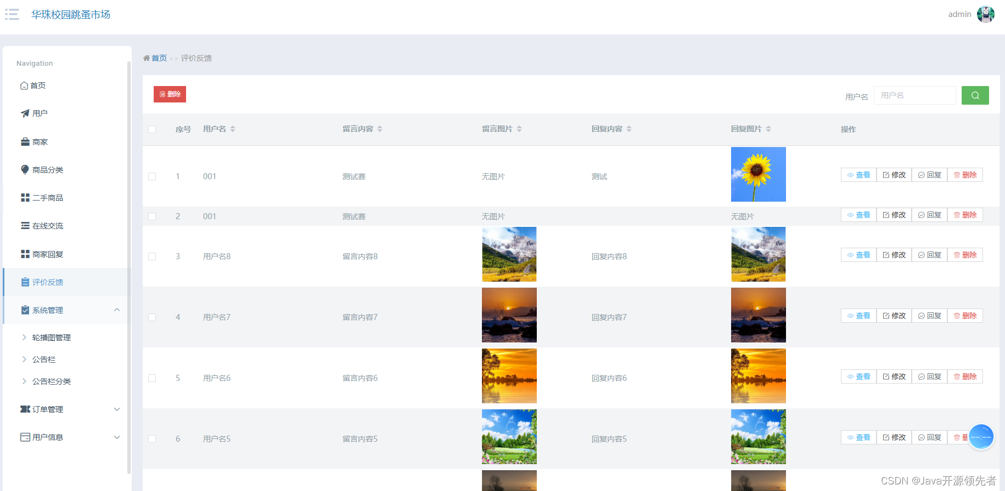Go to 在线交流 in sidebar
The width and height of the screenshot is (1005, 491).
tap(48, 226)
